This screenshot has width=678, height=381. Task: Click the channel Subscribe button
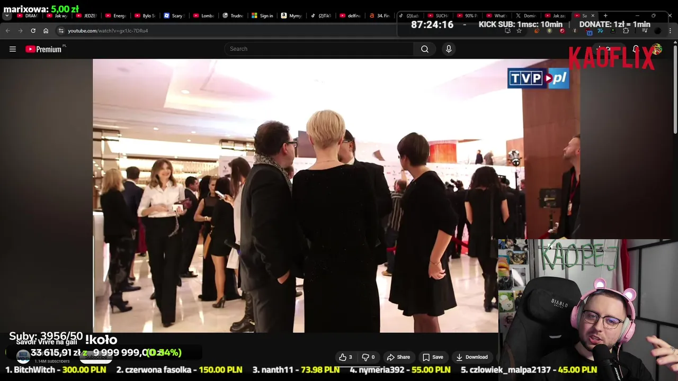(96, 357)
